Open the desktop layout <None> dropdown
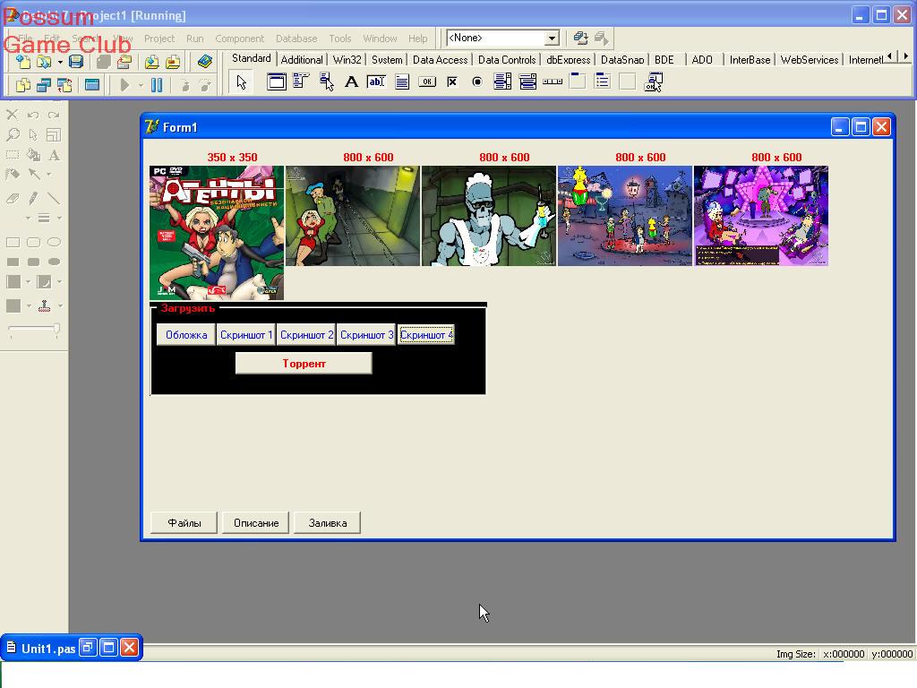Viewport: 917px width, 688px height. tap(552, 38)
